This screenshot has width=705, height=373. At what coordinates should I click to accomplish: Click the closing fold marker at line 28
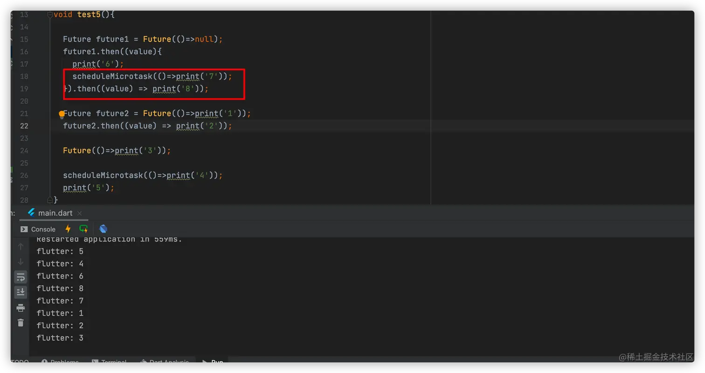pos(50,200)
